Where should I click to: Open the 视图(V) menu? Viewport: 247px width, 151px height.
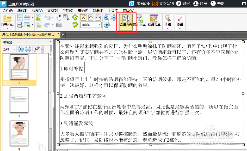pyautogui.click(x=37, y=10)
